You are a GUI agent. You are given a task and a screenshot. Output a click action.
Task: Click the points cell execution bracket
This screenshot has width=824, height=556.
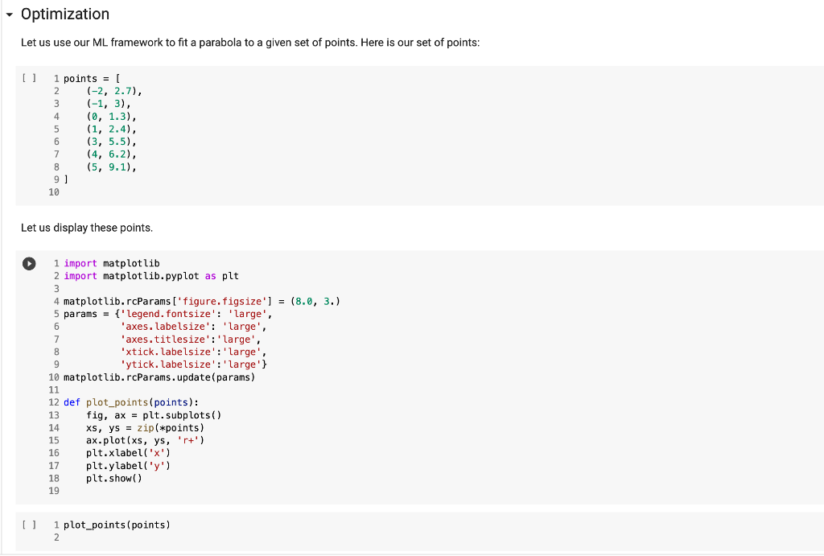[x=29, y=78]
